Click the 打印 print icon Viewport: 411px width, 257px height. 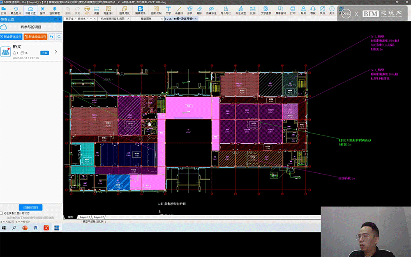293,10
